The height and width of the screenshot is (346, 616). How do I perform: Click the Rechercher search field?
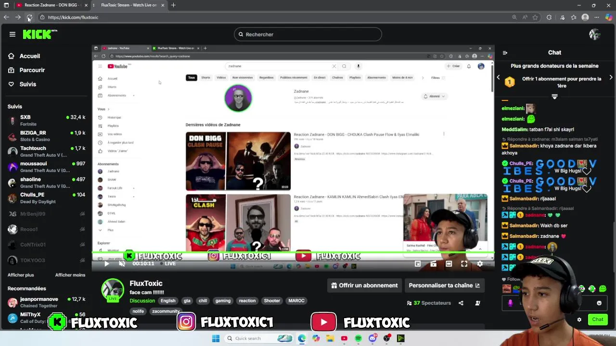pyautogui.click(x=308, y=35)
